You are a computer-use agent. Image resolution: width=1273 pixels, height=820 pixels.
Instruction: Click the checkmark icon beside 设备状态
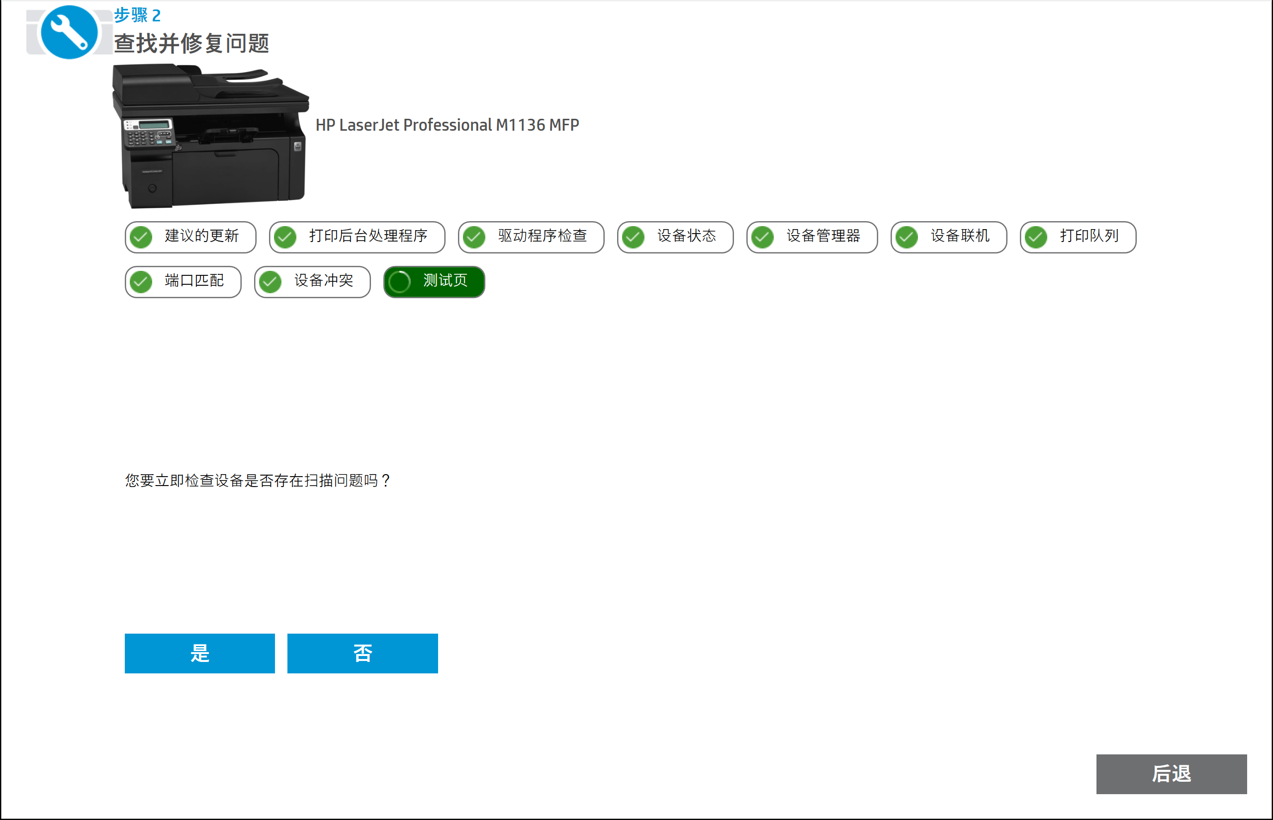click(x=634, y=237)
